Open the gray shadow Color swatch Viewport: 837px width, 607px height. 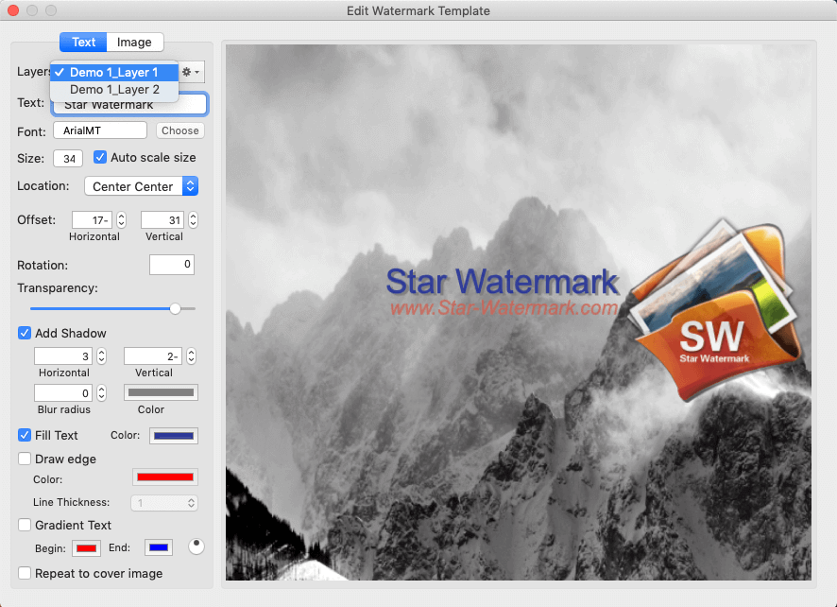(x=161, y=392)
